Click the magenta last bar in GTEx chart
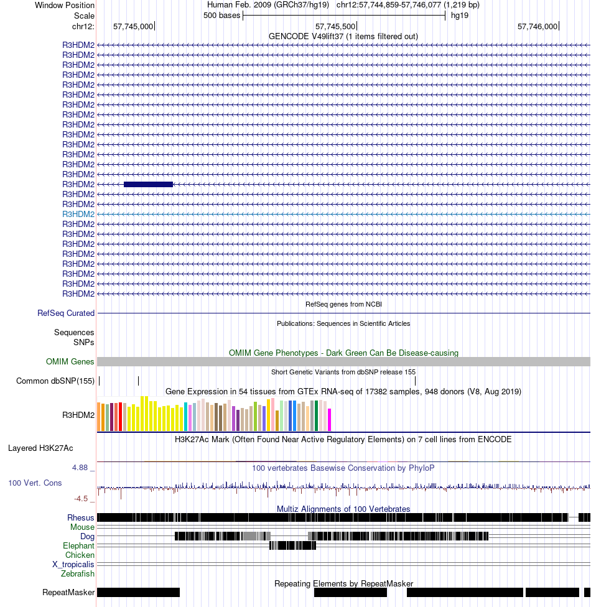The image size is (591, 607). (330, 420)
